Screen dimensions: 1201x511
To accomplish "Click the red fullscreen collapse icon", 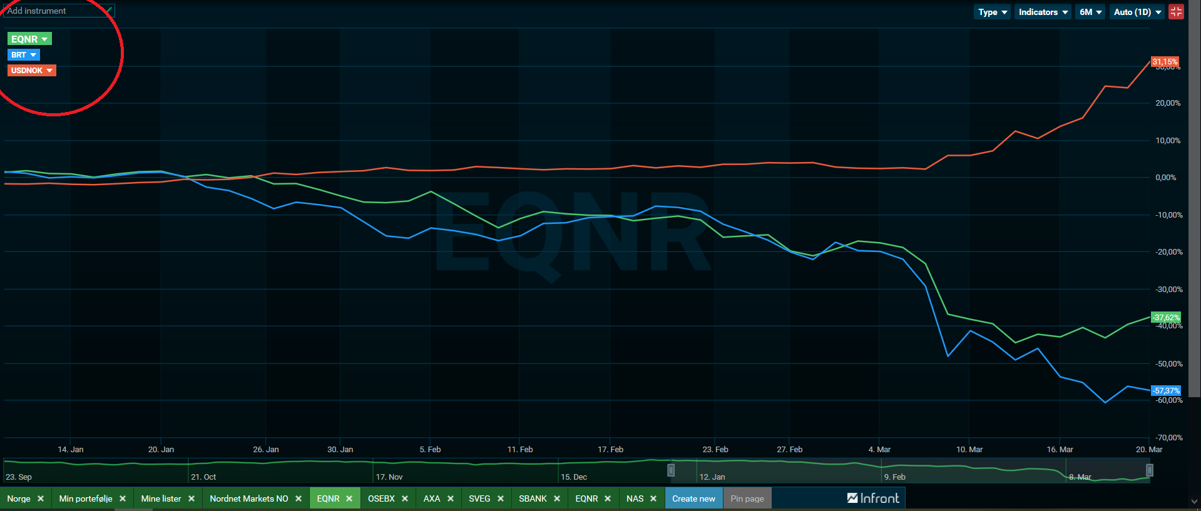I will [x=1176, y=12].
